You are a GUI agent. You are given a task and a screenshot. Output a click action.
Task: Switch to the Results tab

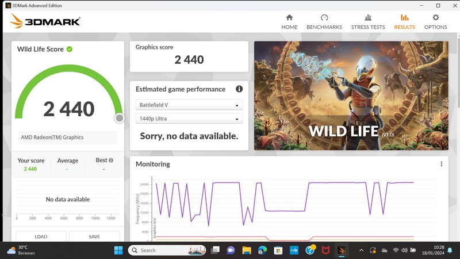pos(404,22)
